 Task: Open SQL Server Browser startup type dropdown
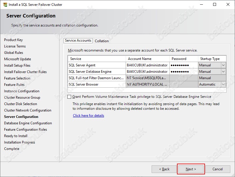[223, 84]
